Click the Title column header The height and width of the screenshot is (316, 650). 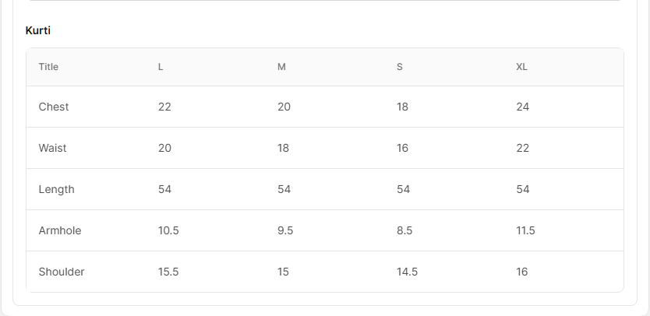(48, 67)
